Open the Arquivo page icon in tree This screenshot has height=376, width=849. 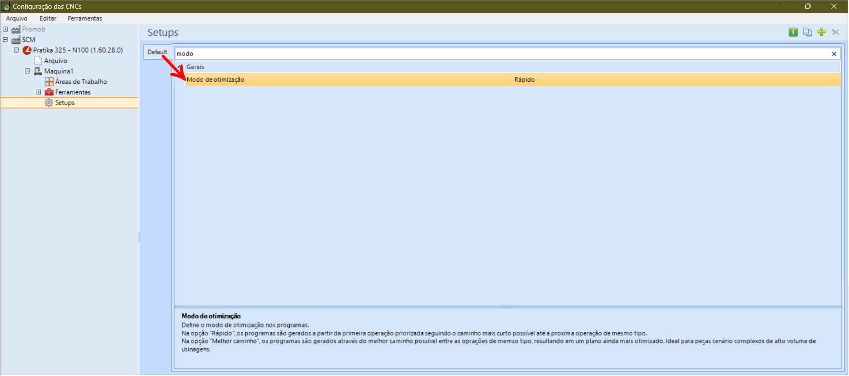[38, 61]
